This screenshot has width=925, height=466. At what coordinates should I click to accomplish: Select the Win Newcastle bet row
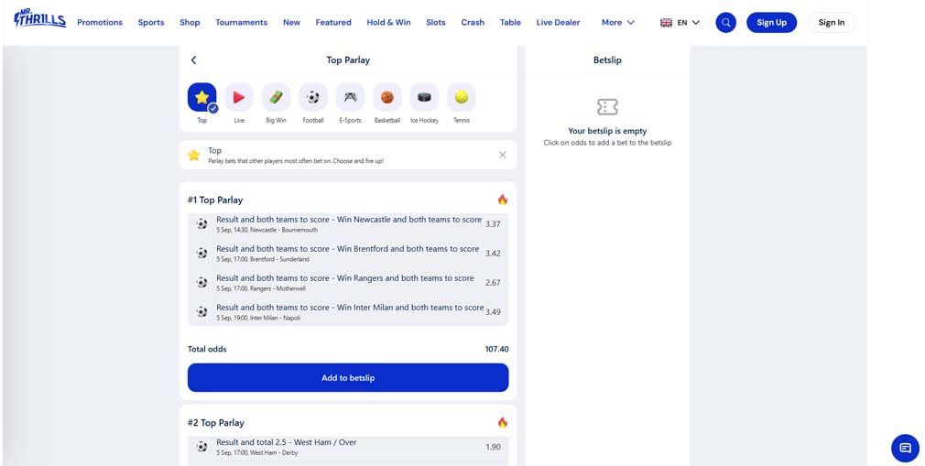coord(348,223)
